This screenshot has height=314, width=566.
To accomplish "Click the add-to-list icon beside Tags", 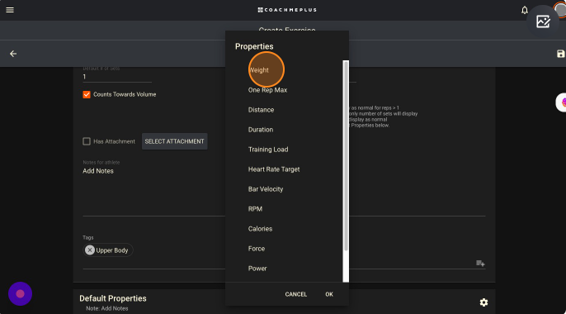I will 480,264.
